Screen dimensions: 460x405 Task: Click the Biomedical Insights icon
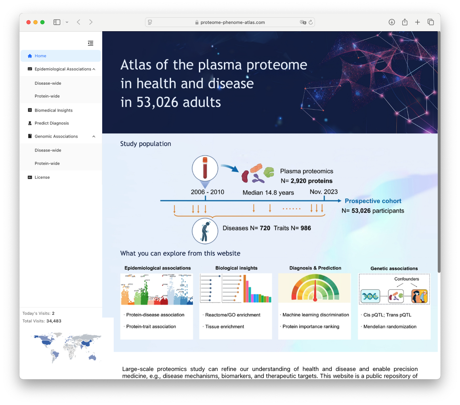(30, 110)
